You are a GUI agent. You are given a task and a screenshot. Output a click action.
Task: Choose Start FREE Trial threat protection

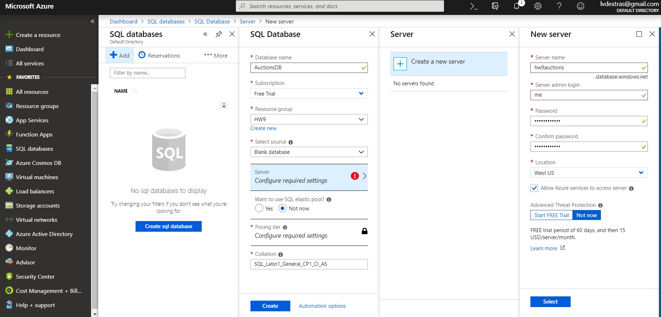(x=551, y=215)
